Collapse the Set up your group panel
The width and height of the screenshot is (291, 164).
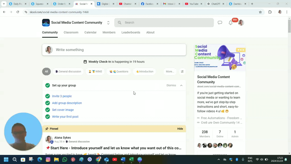point(181,85)
